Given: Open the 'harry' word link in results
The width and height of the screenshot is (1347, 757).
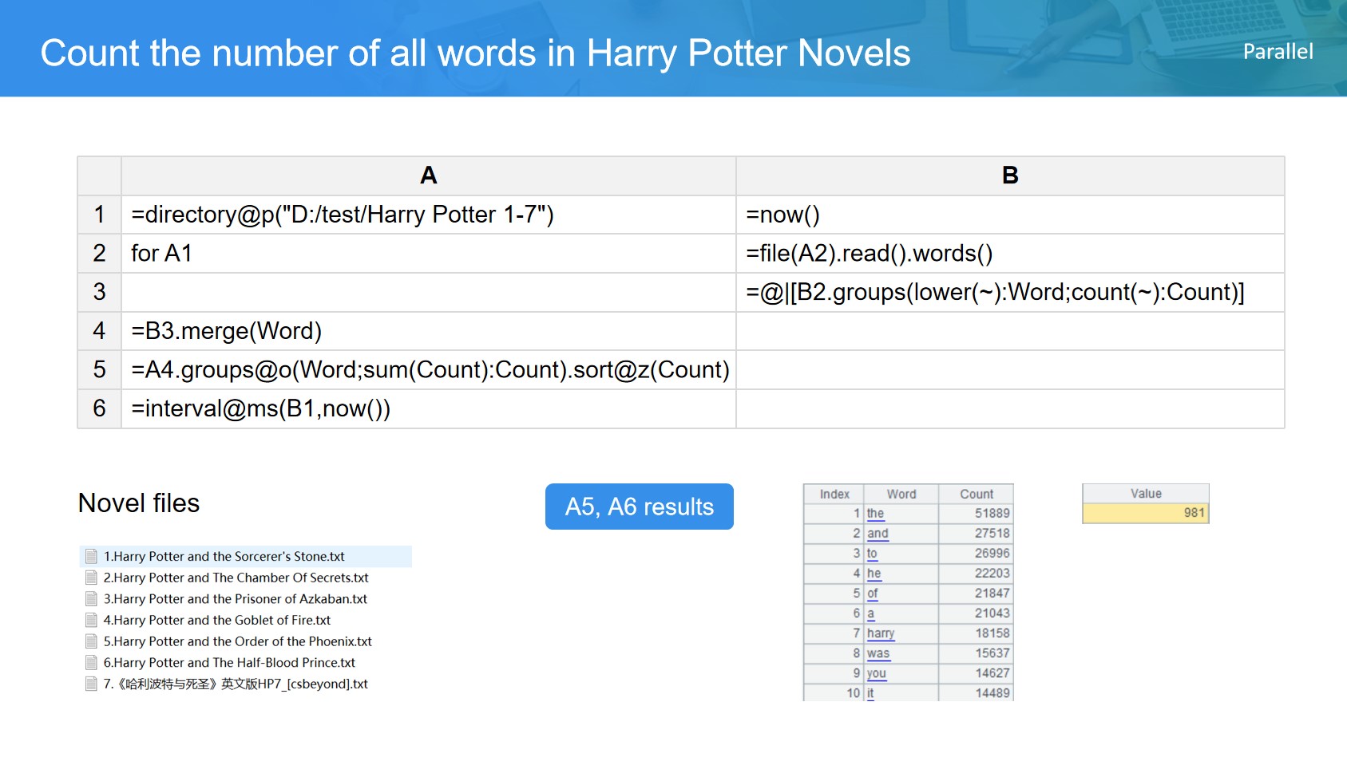Looking at the screenshot, I should (x=880, y=633).
